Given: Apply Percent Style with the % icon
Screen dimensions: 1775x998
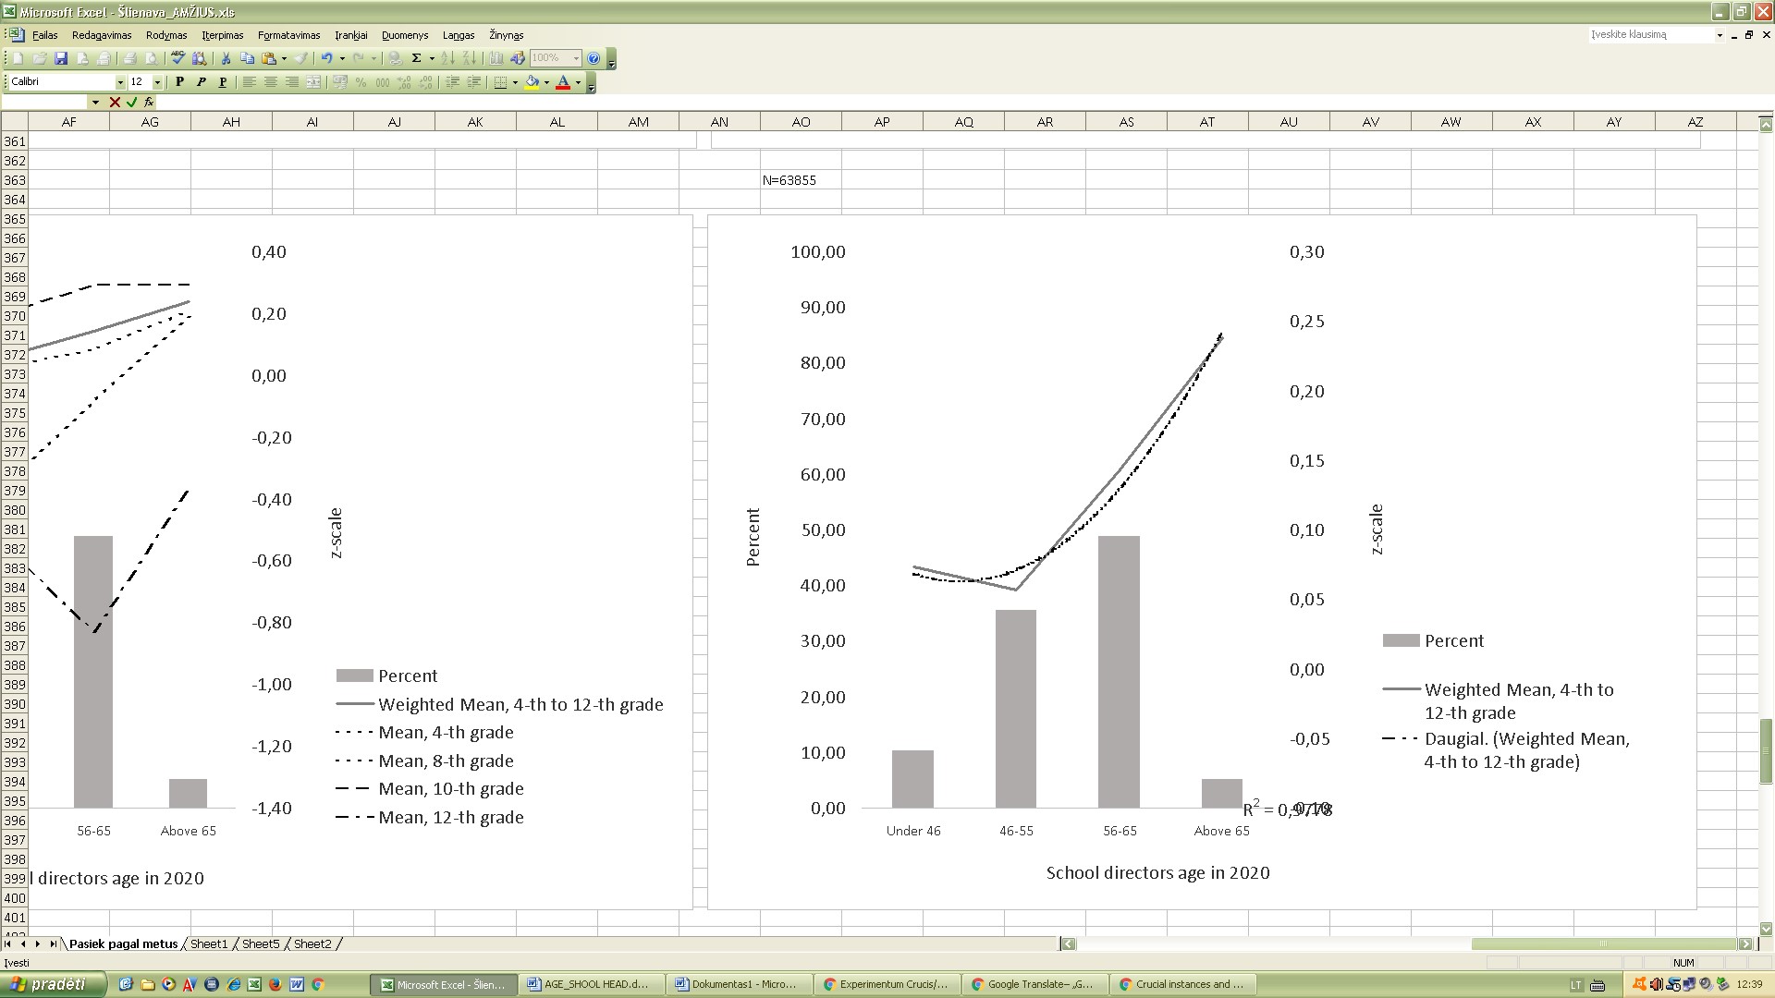Looking at the screenshot, I should coord(361,82).
